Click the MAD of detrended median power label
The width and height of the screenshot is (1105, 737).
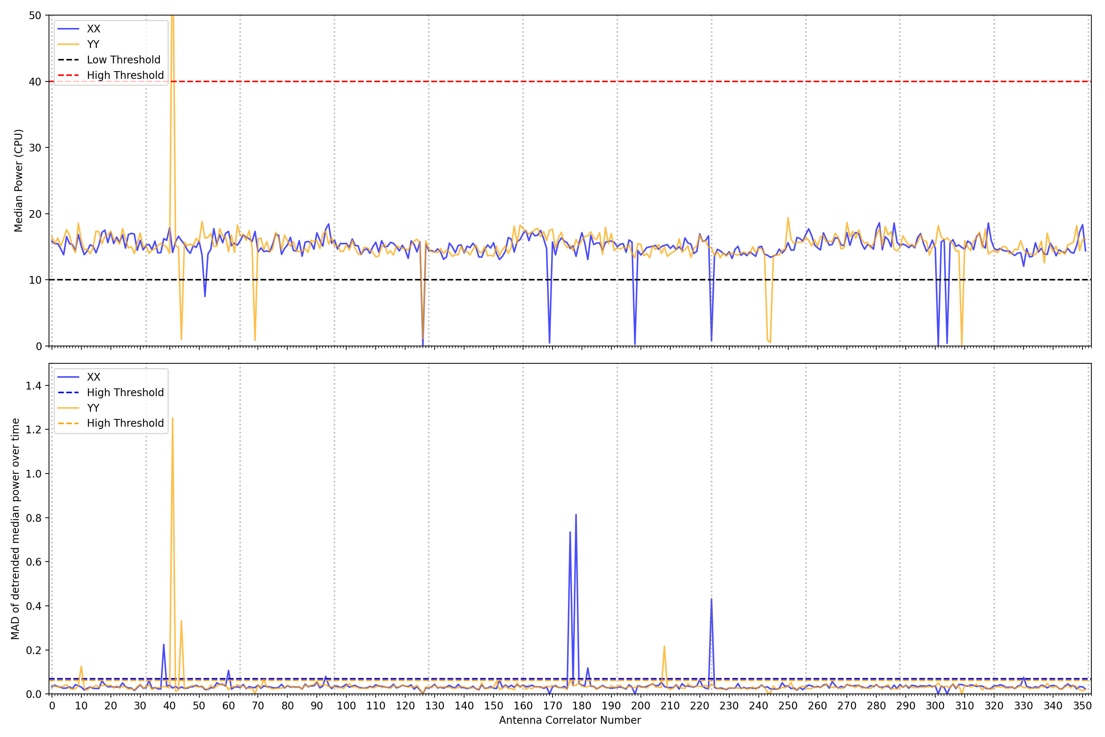pos(15,529)
